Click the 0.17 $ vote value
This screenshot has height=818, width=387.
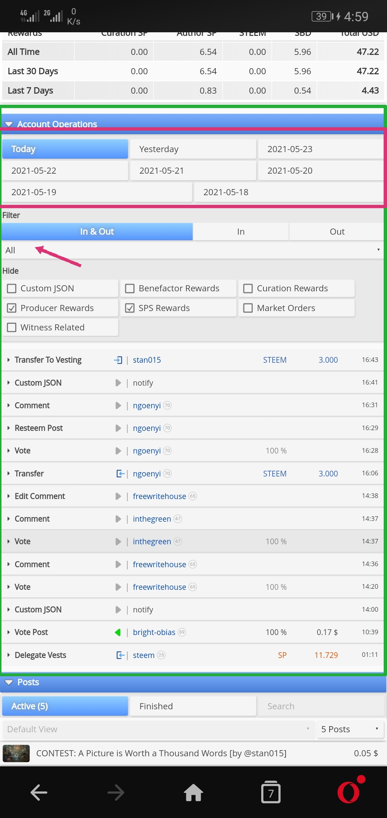click(x=327, y=632)
